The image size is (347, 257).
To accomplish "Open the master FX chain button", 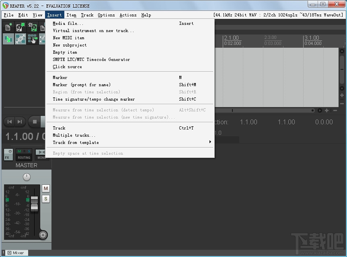I will click(7, 158).
